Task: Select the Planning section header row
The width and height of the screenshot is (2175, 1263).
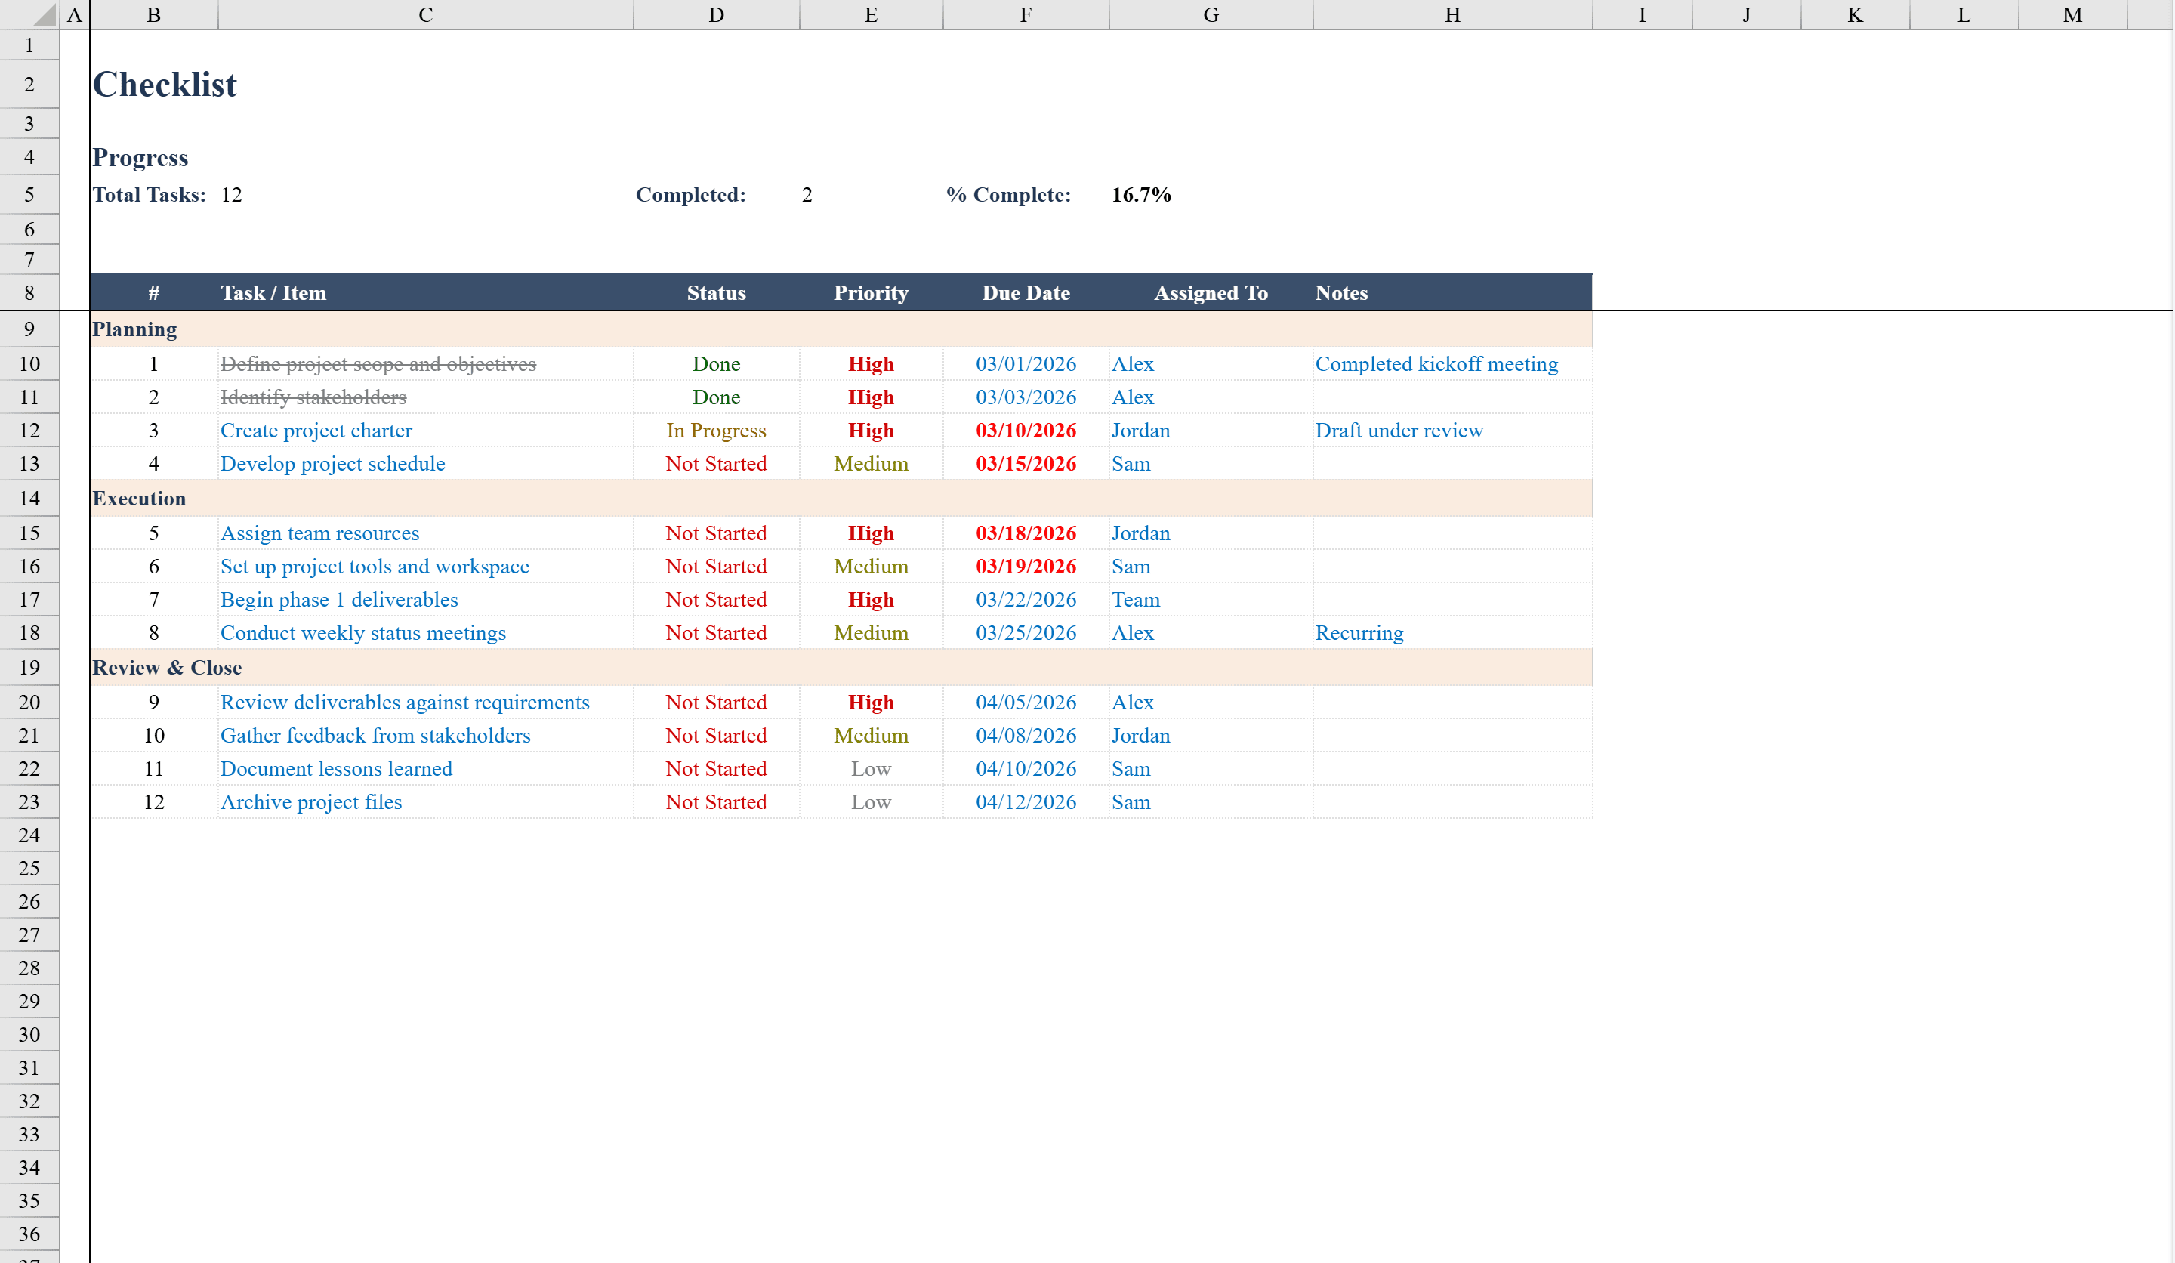Action: [135, 329]
